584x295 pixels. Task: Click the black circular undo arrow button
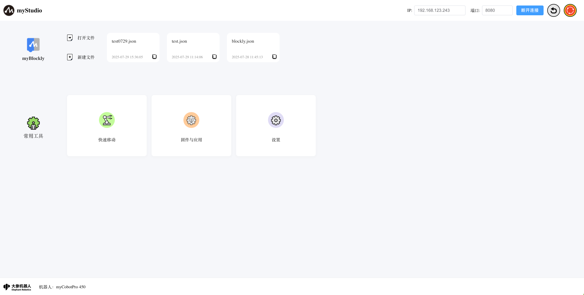[x=553, y=10]
